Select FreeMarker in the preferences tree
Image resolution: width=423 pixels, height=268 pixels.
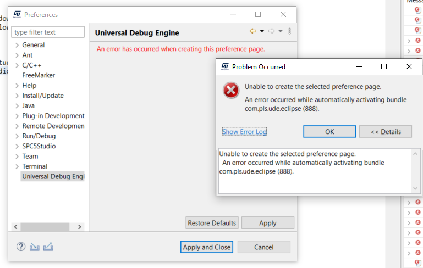point(39,75)
